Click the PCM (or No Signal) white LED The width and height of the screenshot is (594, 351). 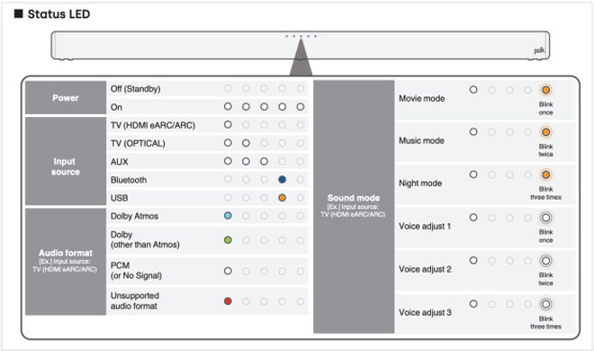click(x=228, y=271)
